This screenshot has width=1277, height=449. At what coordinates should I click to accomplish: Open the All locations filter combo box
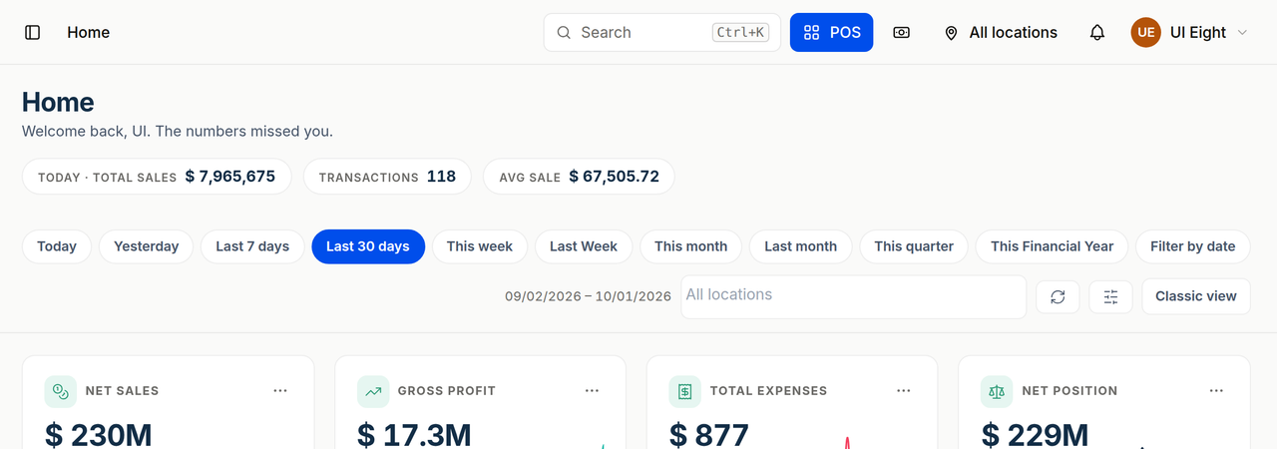[853, 296]
